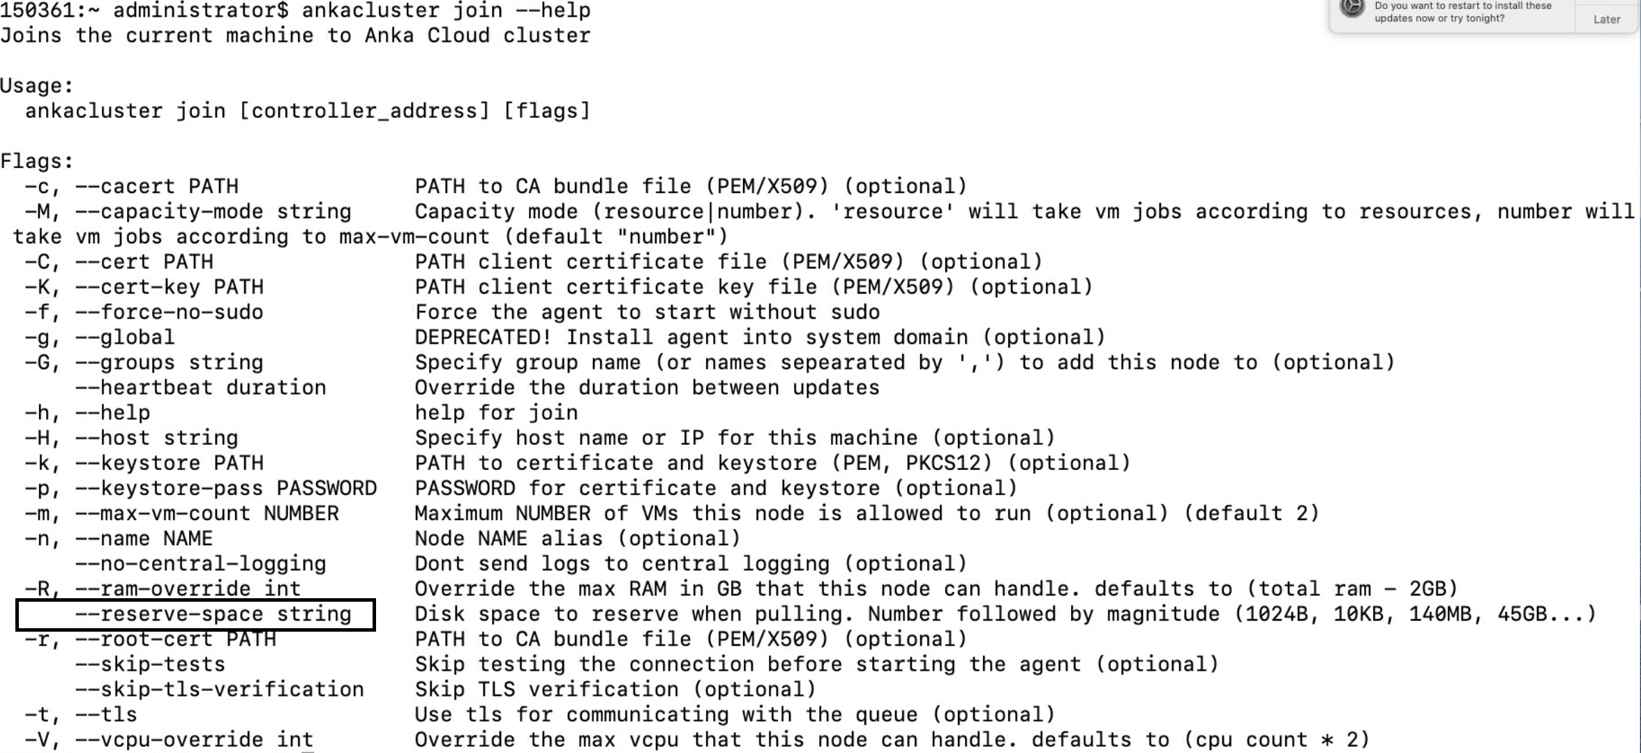
Task: Click the --capacity-mode string flag
Action: 213,211
